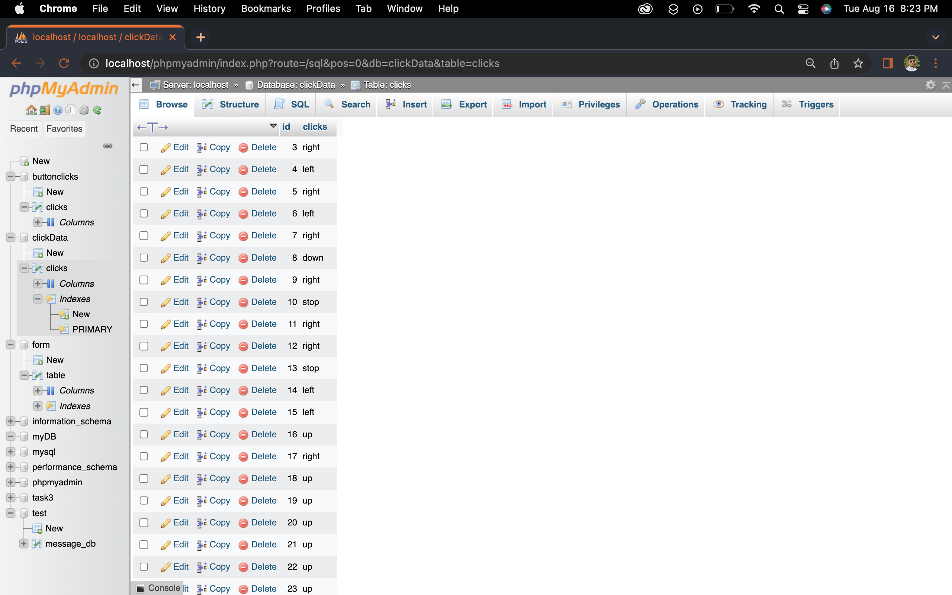Click Chrome's reload page icon
This screenshot has height=595, width=952.
point(64,63)
